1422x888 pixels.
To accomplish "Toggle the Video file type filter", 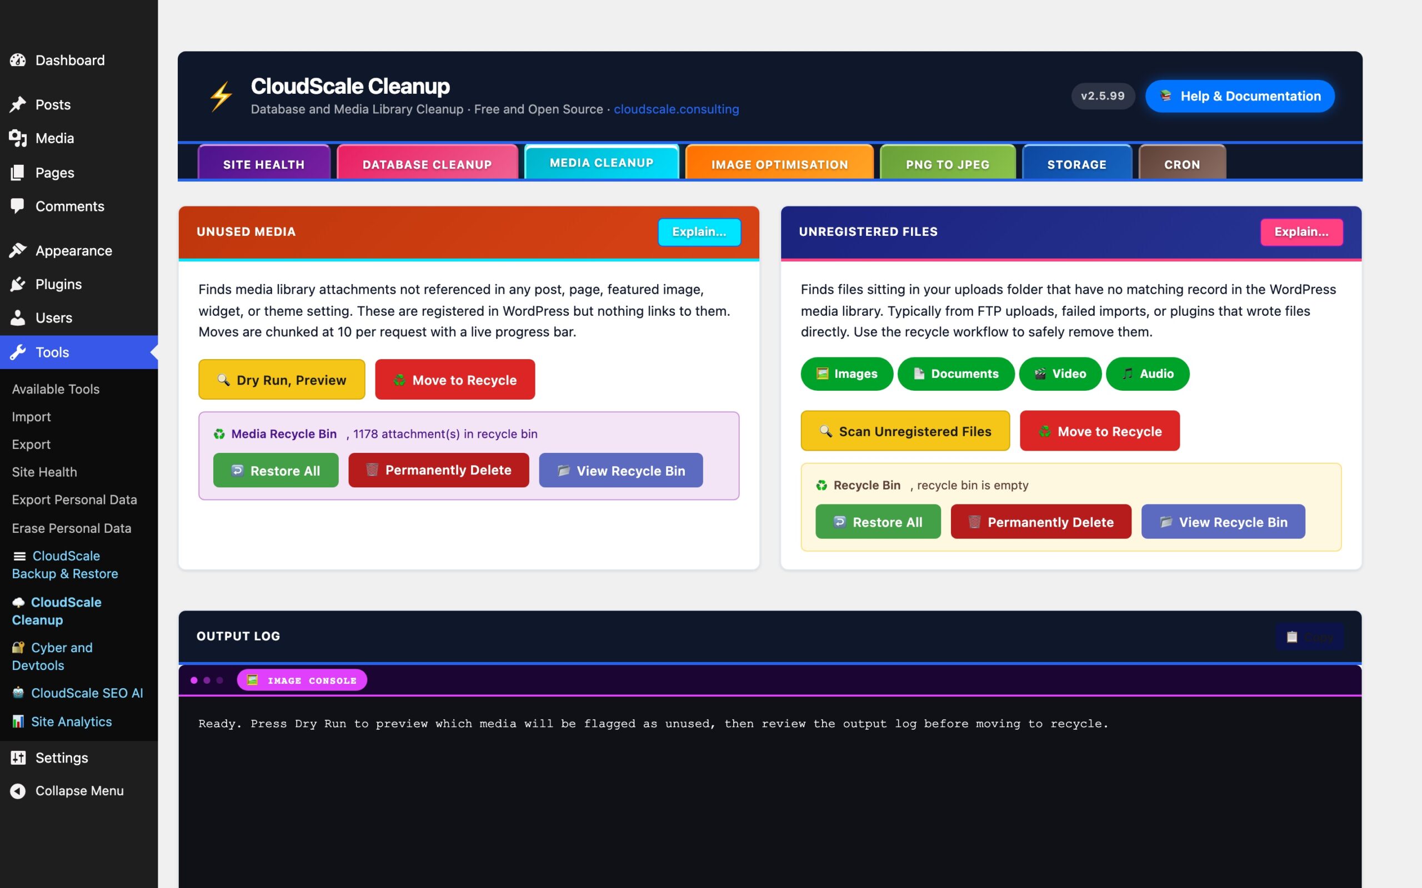I will (1060, 374).
